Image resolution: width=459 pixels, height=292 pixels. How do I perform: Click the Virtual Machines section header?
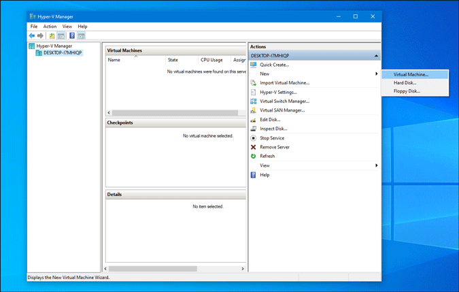click(175, 50)
